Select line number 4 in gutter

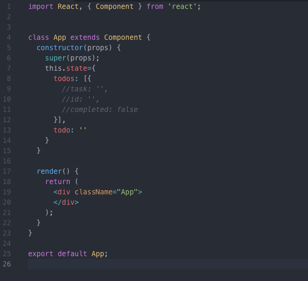click(9, 37)
